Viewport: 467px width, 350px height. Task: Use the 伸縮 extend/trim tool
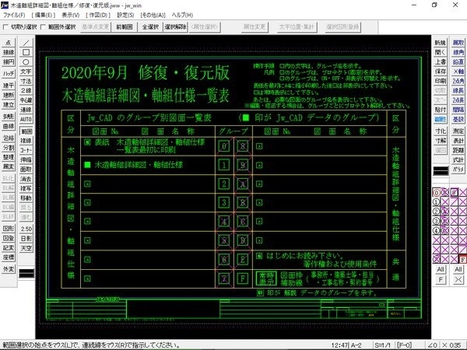point(26,159)
